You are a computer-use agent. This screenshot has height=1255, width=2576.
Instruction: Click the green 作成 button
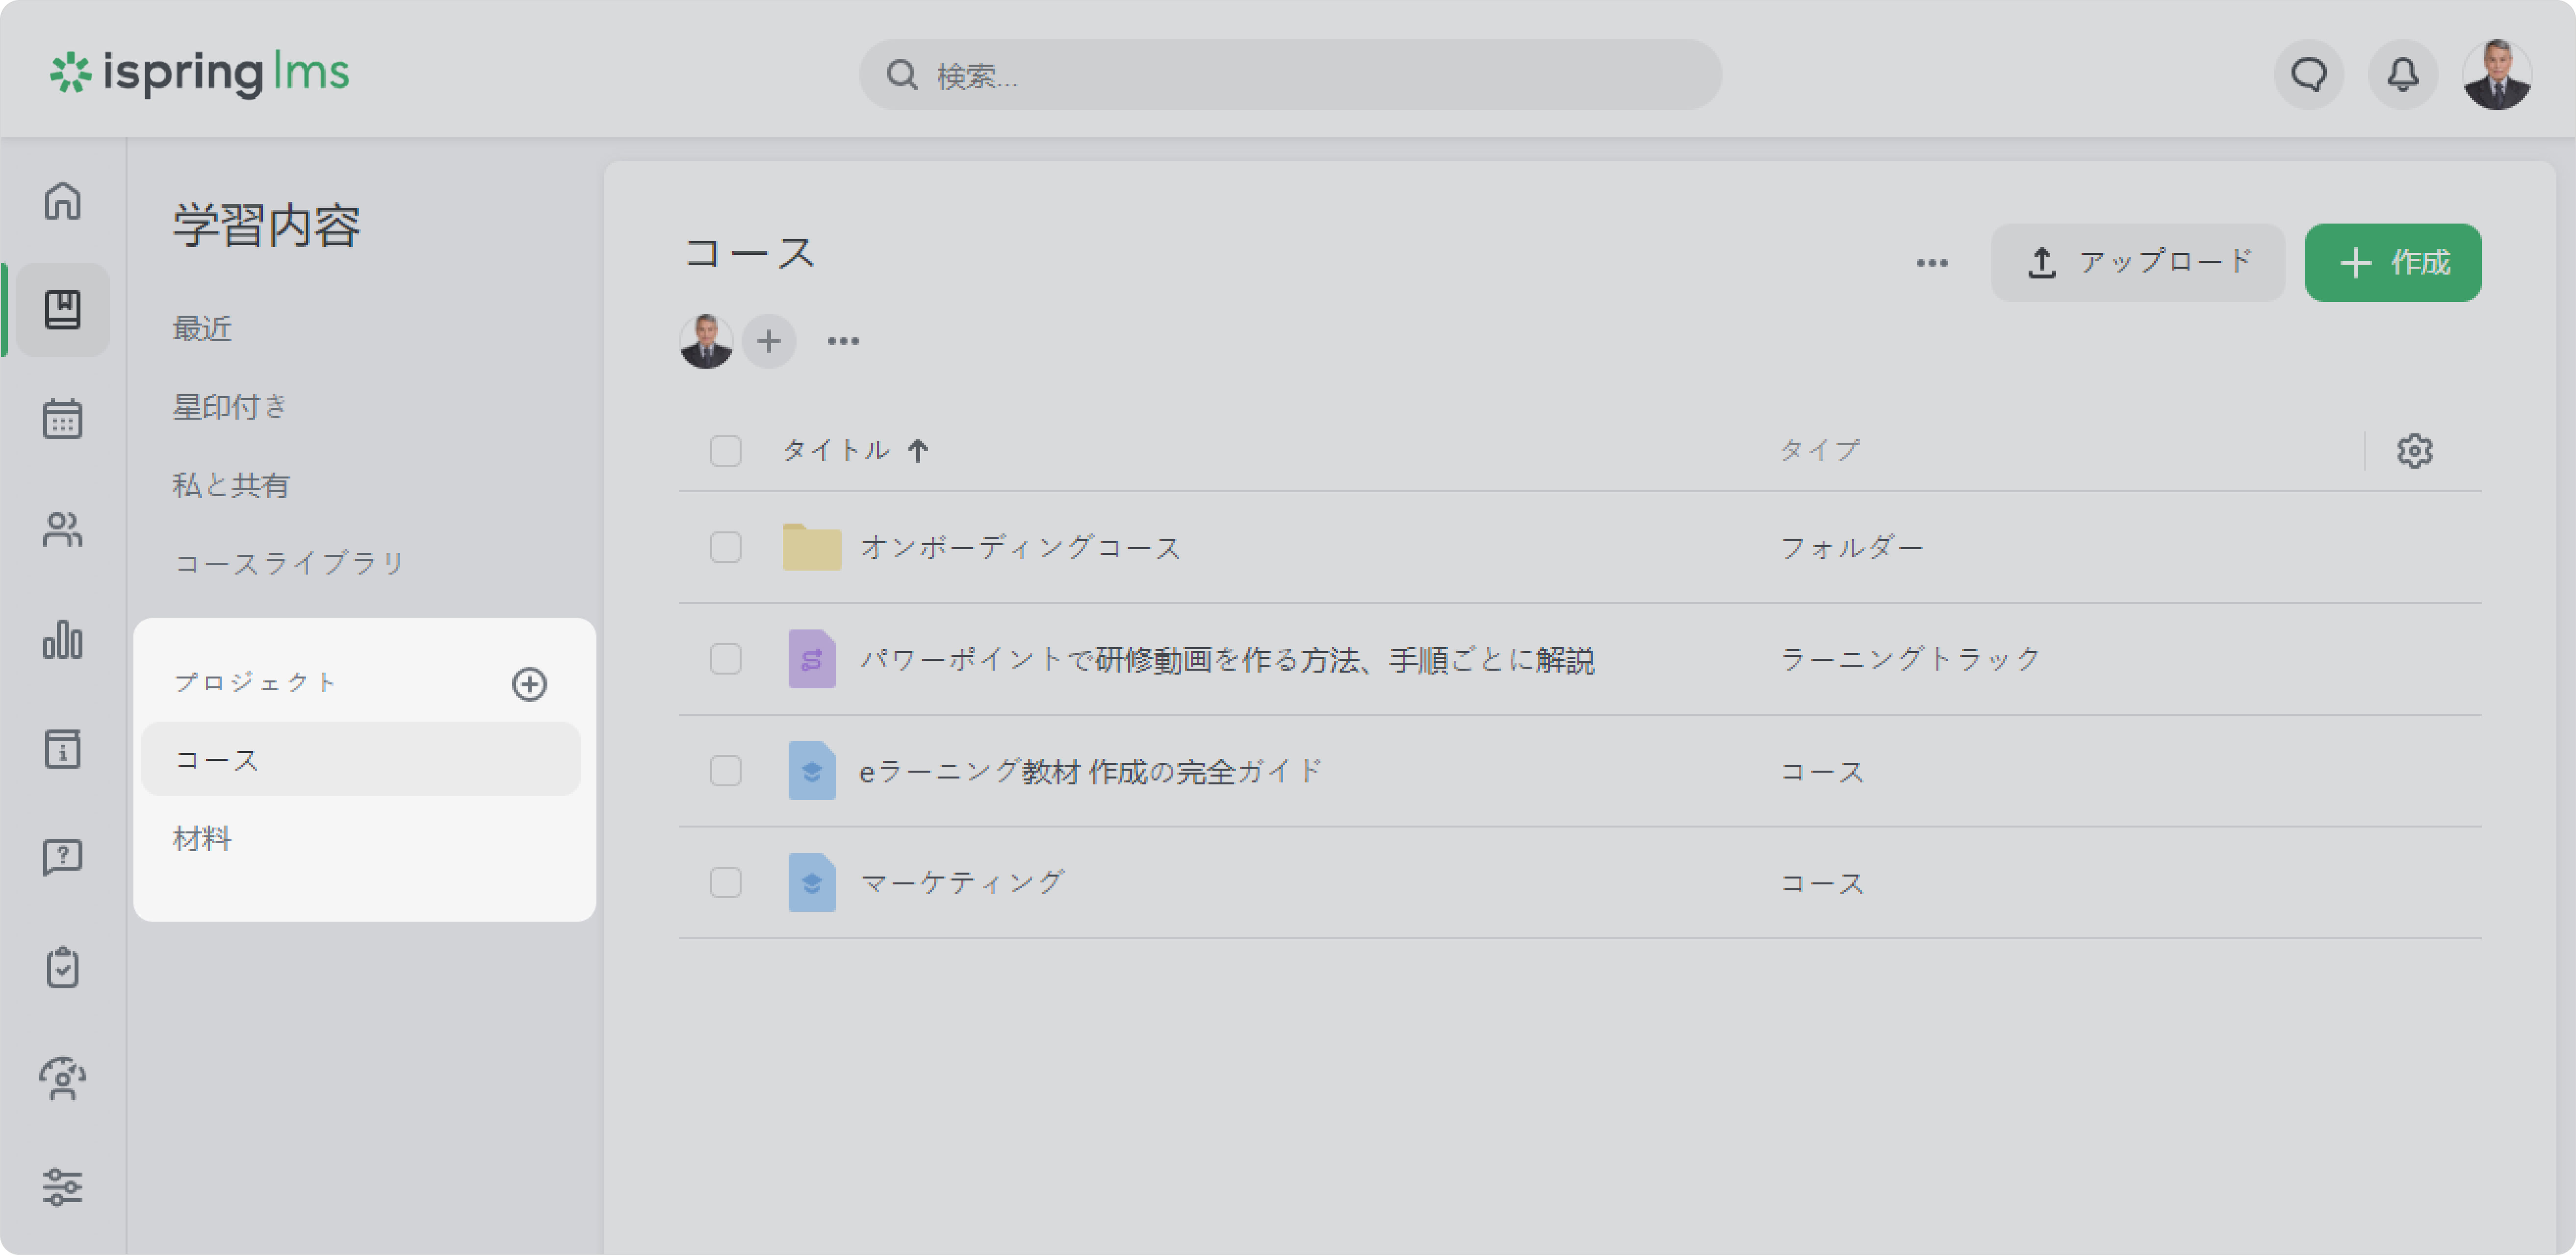2392,263
